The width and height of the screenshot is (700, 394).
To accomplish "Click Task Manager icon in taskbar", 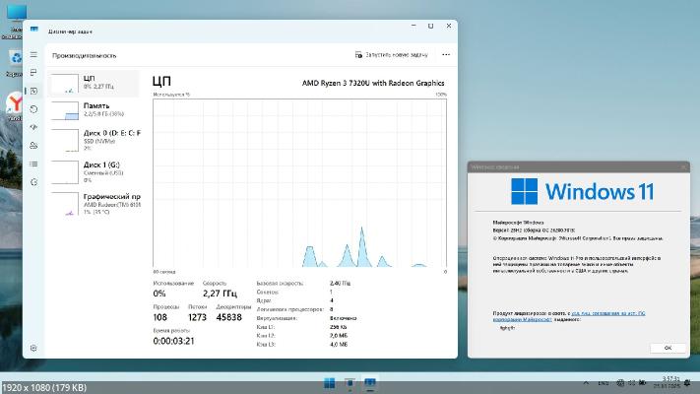I will (370, 382).
